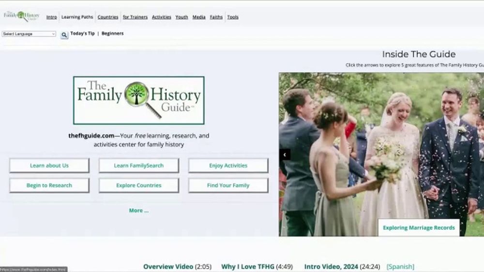Open the Beginners link
The width and height of the screenshot is (484, 272).
112,33
